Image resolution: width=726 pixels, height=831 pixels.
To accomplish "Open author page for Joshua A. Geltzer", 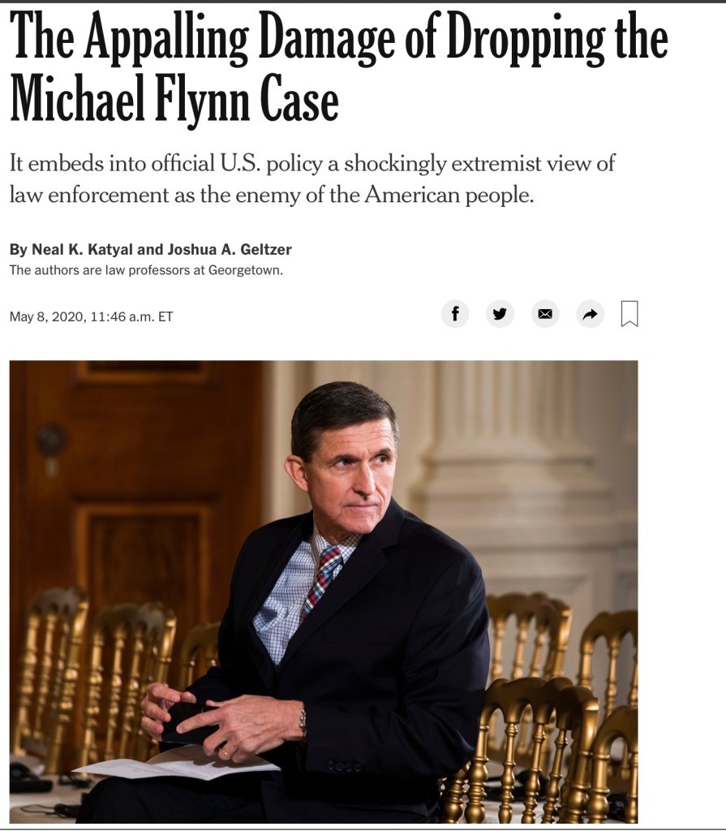I will (x=230, y=249).
